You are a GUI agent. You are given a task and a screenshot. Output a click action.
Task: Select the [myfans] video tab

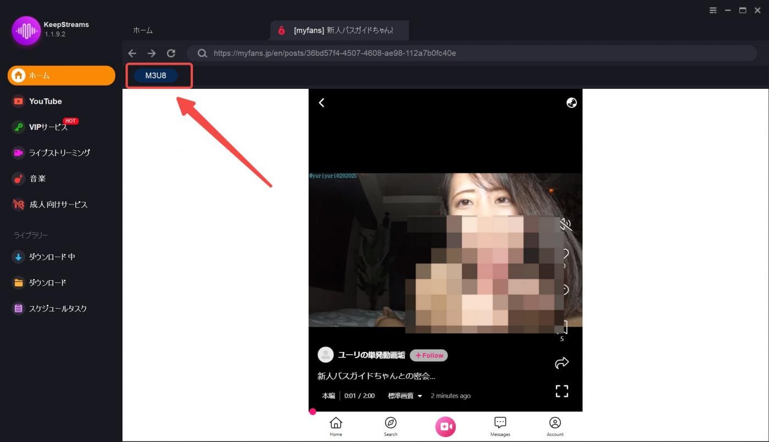click(x=338, y=30)
